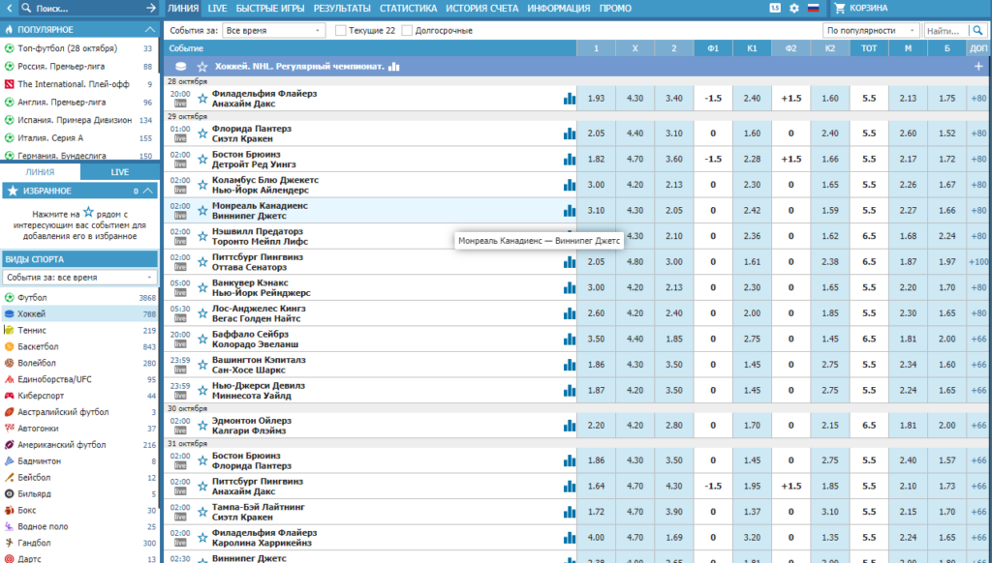The height and width of the screenshot is (563, 992).
Task: Bet on draw 4.80 for Питтсбург – Оттава
Action: (x=635, y=262)
